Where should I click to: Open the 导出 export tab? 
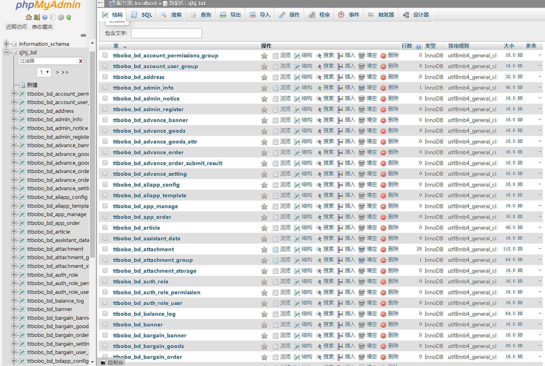click(x=230, y=15)
